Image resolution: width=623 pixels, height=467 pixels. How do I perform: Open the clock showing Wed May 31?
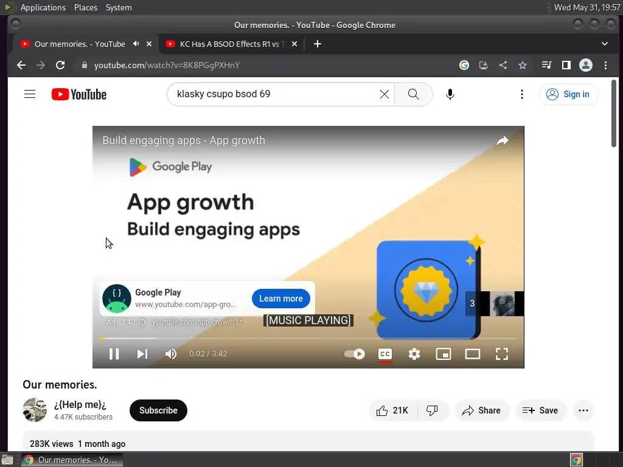pos(587,7)
